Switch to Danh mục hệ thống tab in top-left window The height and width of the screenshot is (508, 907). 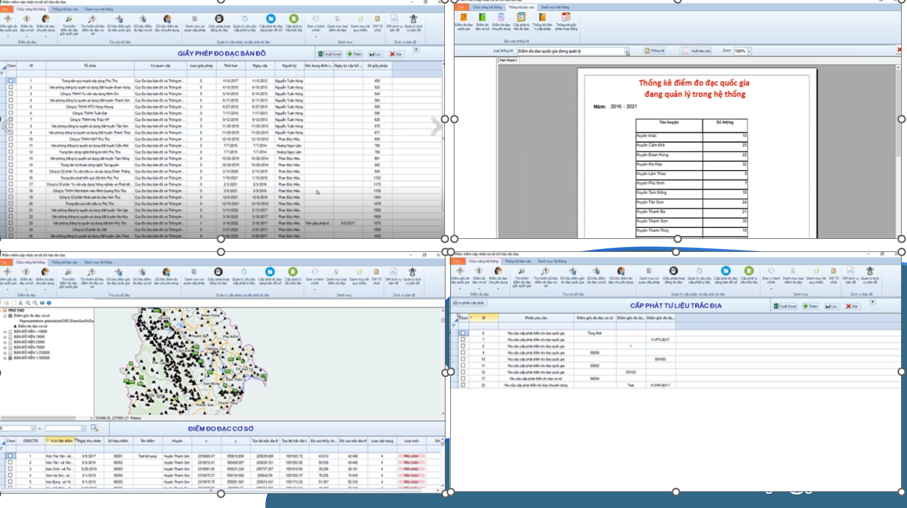pos(98,9)
